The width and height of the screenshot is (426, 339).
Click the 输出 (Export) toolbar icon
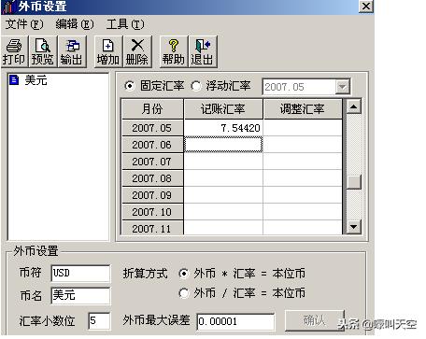click(72, 51)
